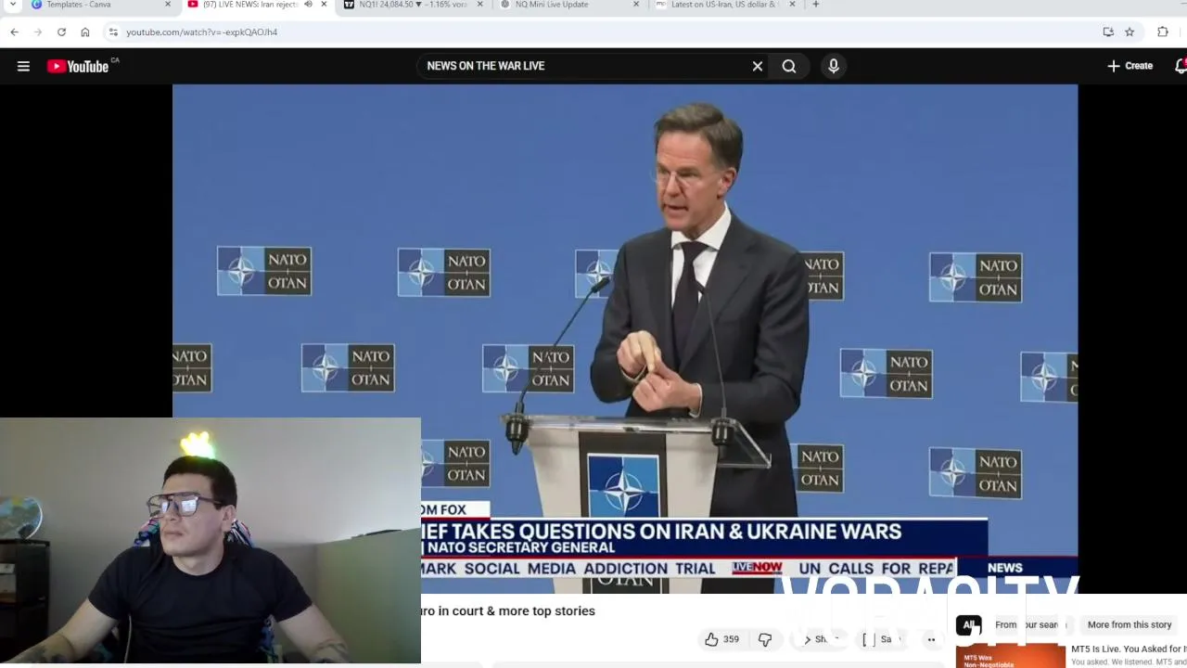Open the Create button
The width and height of the screenshot is (1187, 668).
click(x=1130, y=66)
